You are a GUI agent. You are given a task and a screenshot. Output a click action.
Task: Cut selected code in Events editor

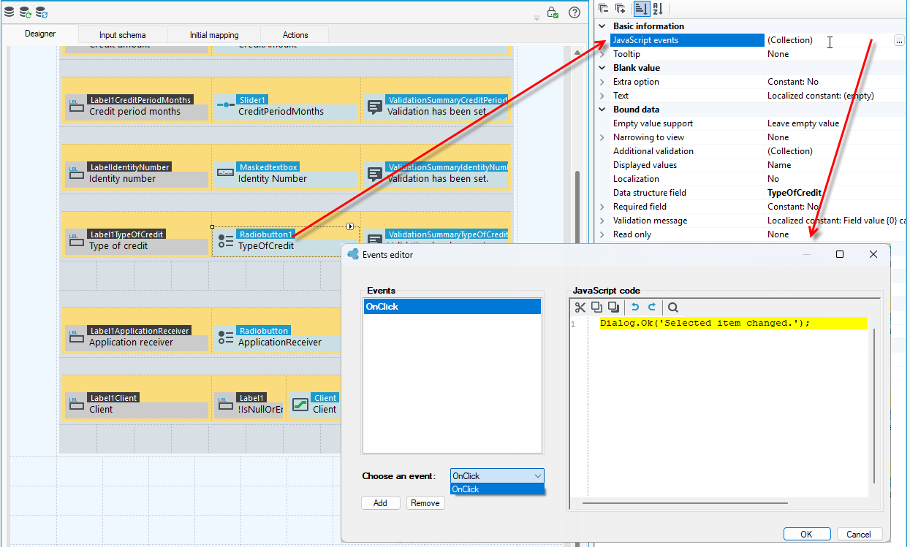click(x=580, y=307)
